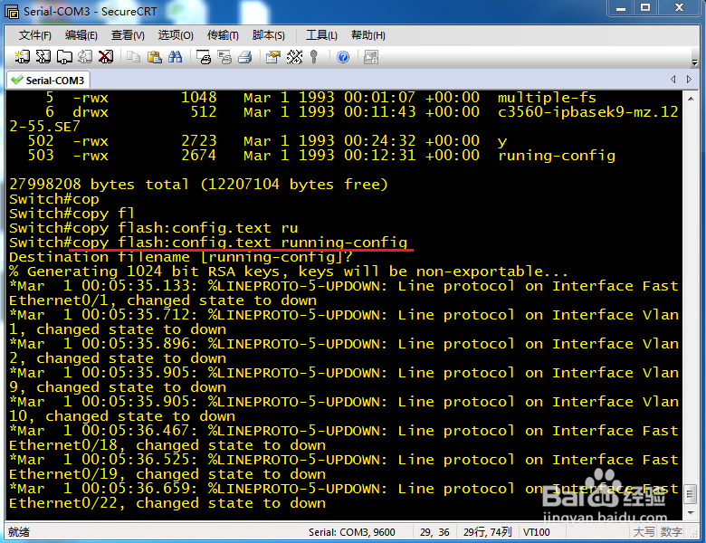Open the 帮助(H) menu
The width and height of the screenshot is (706, 543).
coord(368,35)
